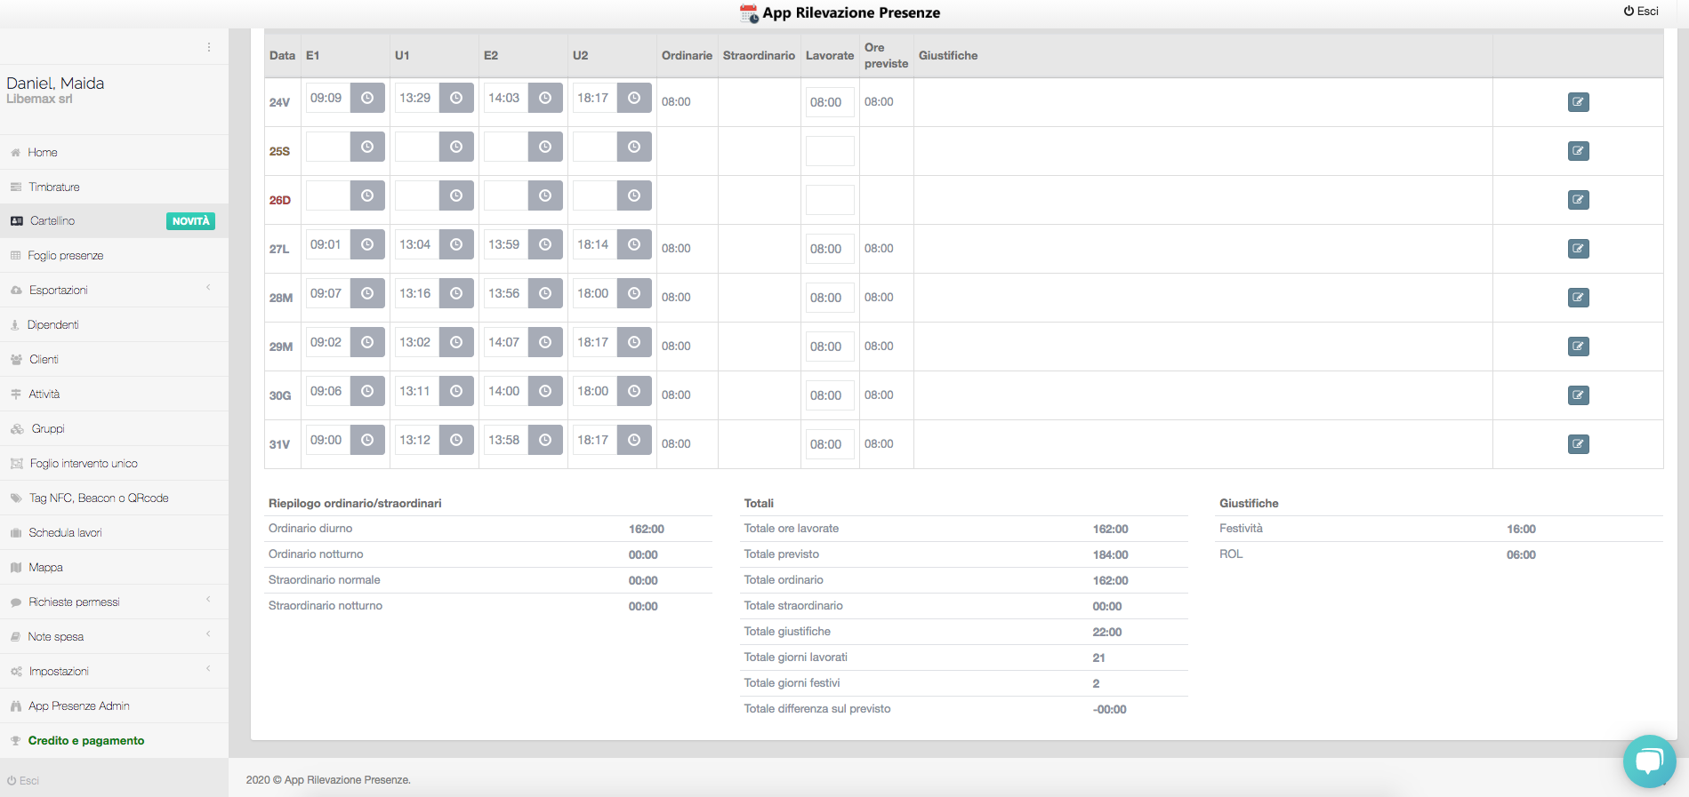Click Totale previsto value 184:00
Image resolution: width=1689 pixels, height=797 pixels.
tap(1110, 554)
